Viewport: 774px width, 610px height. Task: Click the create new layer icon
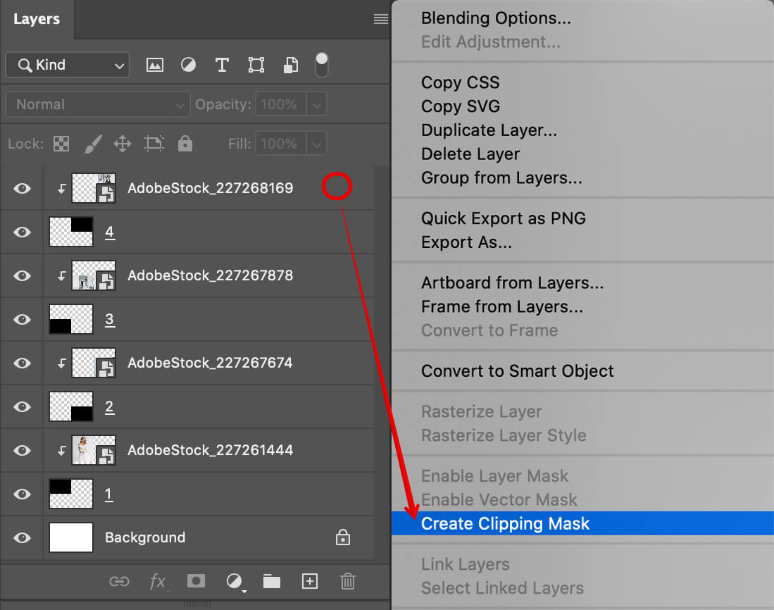click(x=309, y=581)
